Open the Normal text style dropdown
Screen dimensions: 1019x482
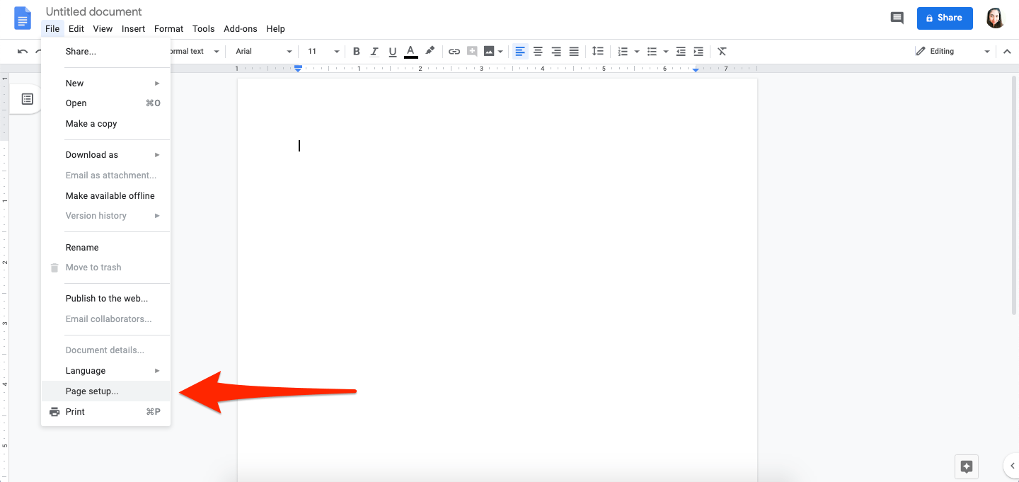coord(195,52)
